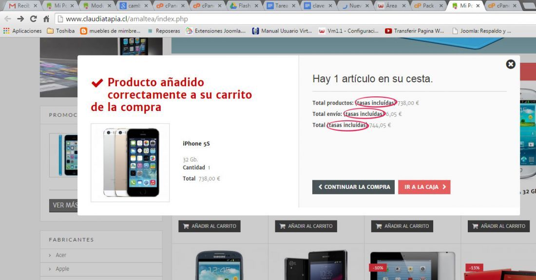Open the Reposeras bookmark

tap(164, 31)
